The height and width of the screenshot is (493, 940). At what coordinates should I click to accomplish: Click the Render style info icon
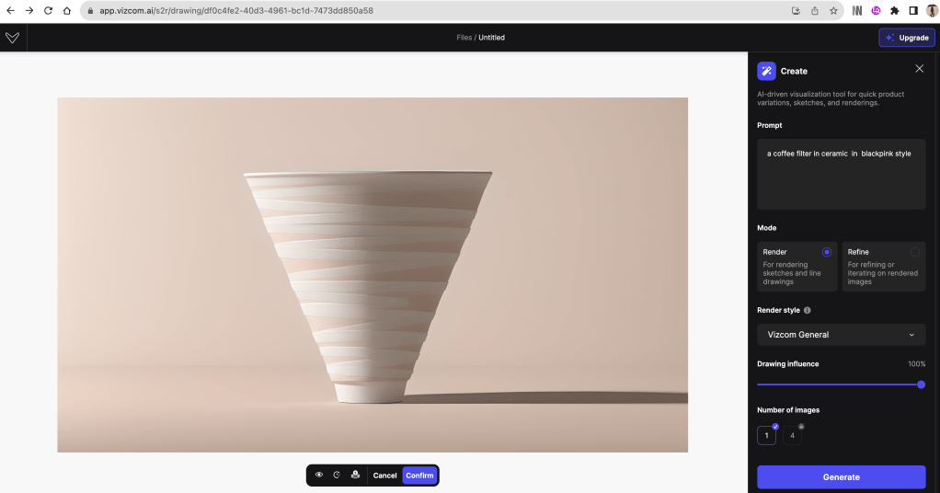pos(808,311)
